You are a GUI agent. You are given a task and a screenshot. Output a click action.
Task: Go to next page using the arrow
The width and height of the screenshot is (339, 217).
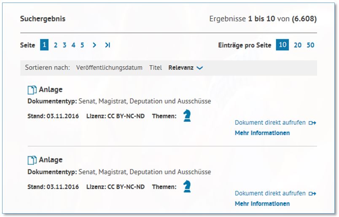point(94,45)
